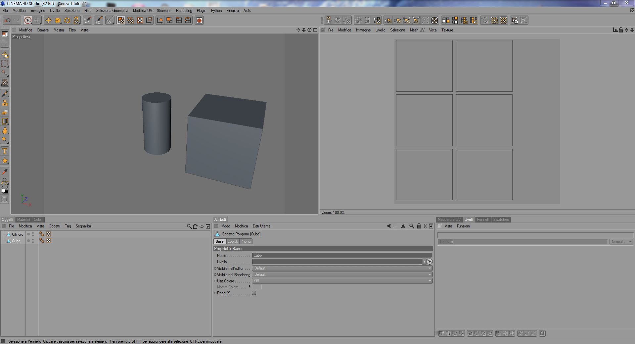Open the Segnalibri menu in Oggetti panel

pyautogui.click(x=83, y=226)
